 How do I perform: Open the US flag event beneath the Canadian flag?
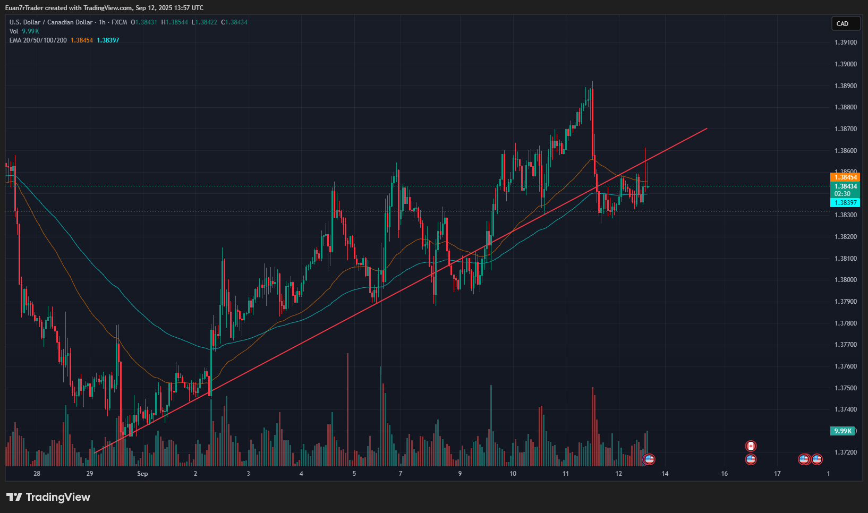751,459
